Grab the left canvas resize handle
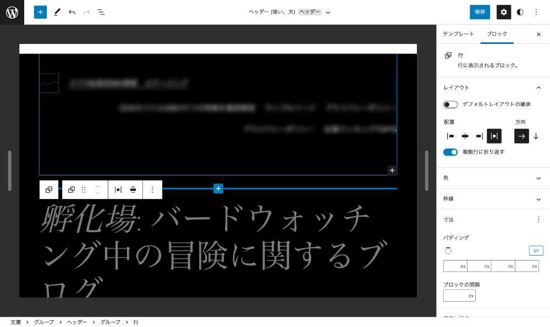The height and width of the screenshot is (327, 550). [10, 171]
